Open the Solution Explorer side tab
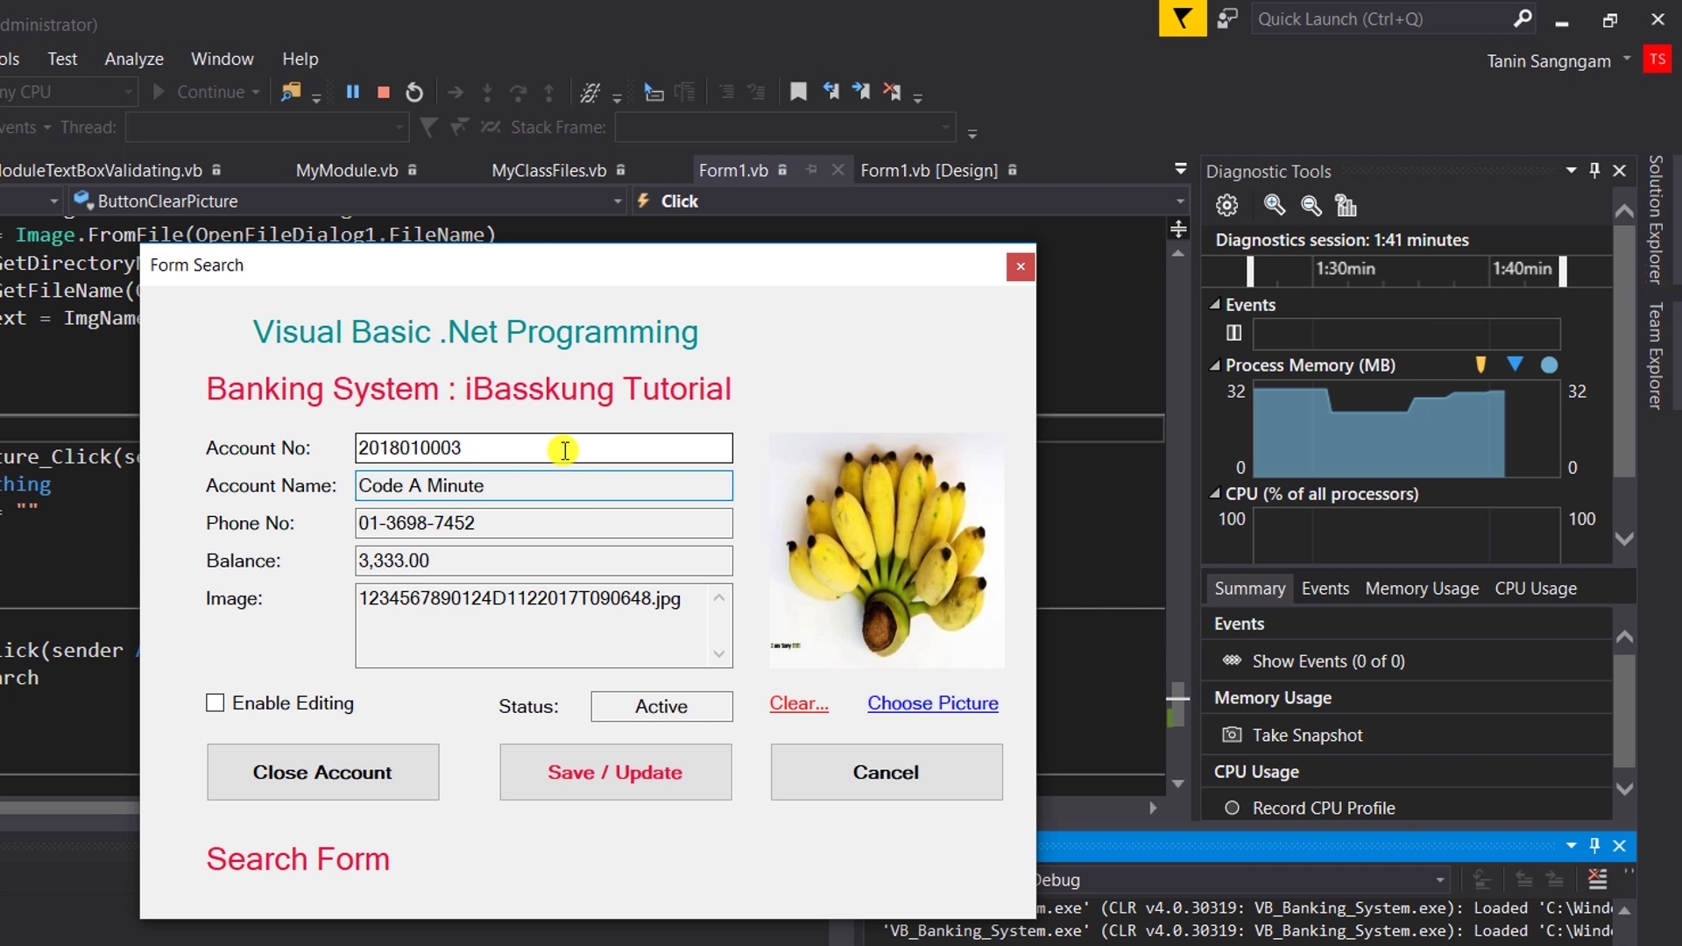 (1655, 219)
